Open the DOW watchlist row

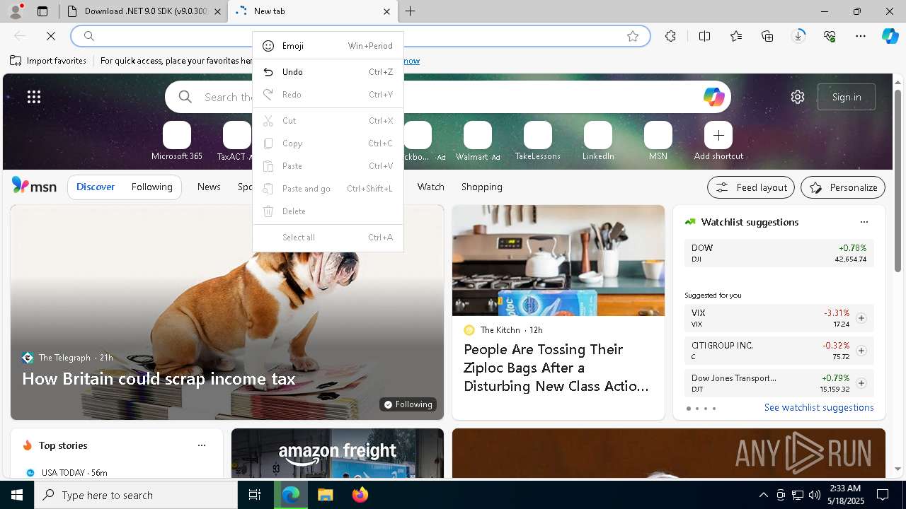pyautogui.click(x=779, y=253)
